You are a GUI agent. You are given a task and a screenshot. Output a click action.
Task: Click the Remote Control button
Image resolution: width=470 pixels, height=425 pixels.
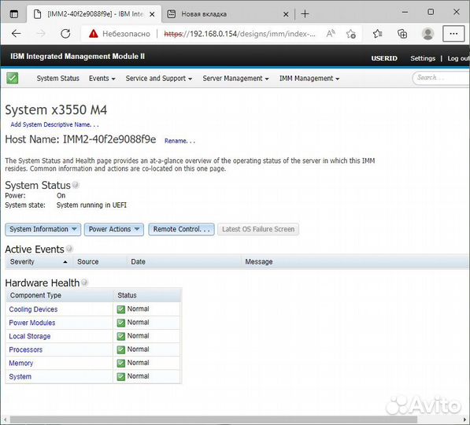click(181, 229)
